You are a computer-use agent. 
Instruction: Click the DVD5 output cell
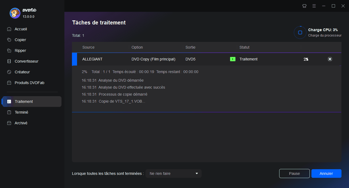[x=190, y=59]
